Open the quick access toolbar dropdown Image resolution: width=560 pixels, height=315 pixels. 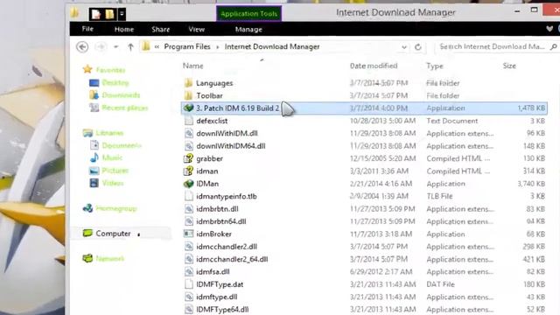(122, 14)
